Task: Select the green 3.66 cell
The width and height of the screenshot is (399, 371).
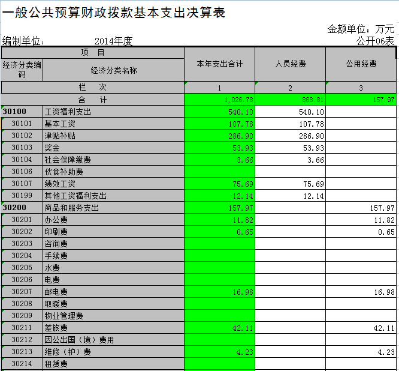Action: (x=219, y=160)
